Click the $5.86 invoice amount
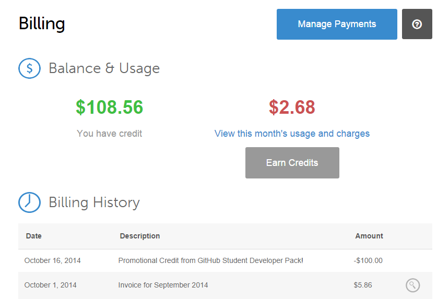 tap(363, 285)
